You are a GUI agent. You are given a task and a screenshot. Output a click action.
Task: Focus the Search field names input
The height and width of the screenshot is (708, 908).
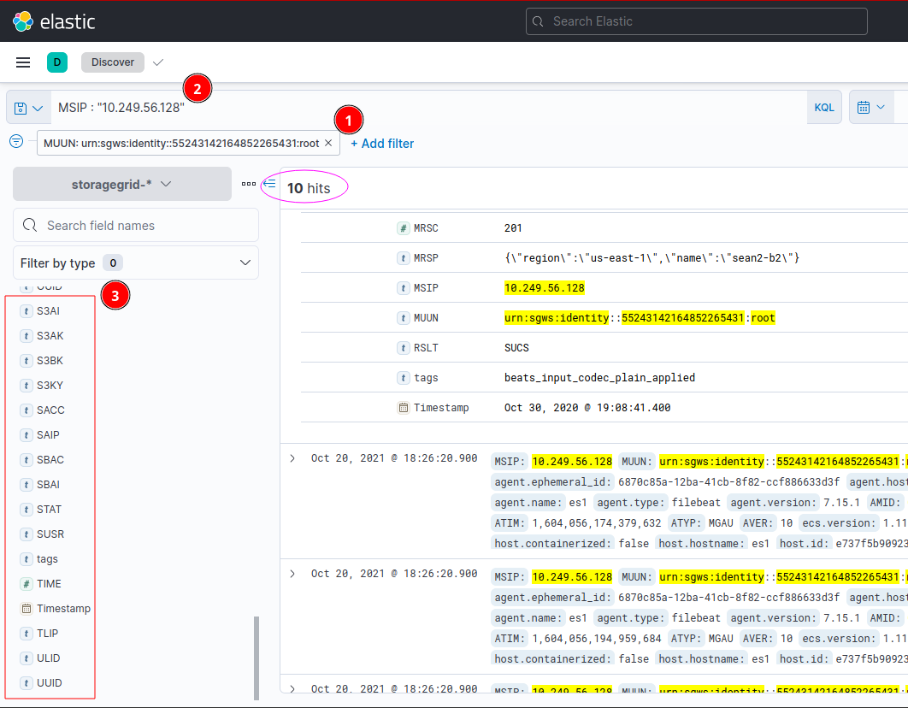pos(135,225)
